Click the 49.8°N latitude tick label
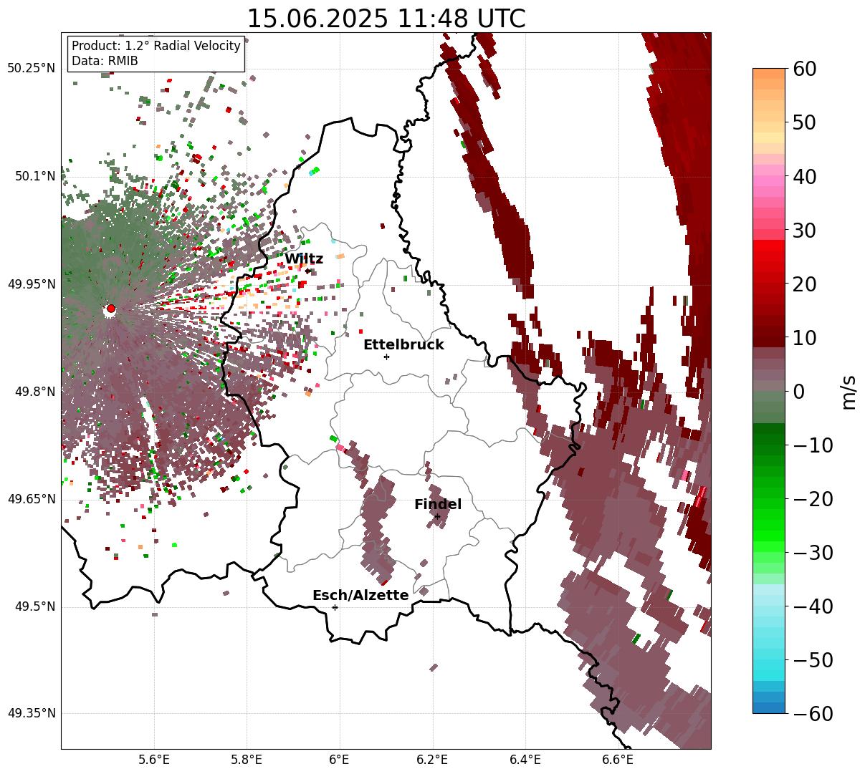The image size is (865, 774). click(34, 392)
